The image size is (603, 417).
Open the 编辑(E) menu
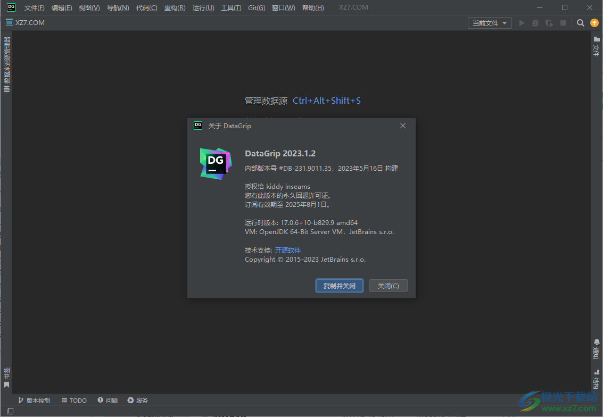click(62, 7)
